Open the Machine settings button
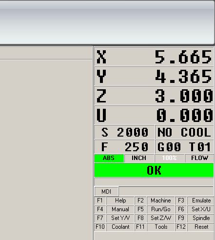This screenshot has width=215, height=240. (161, 200)
